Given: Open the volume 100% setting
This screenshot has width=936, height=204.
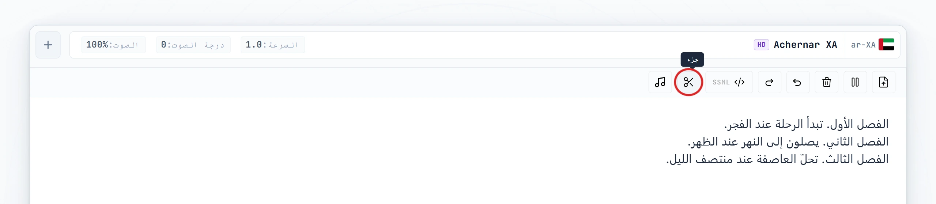Looking at the screenshot, I should pyautogui.click(x=113, y=45).
